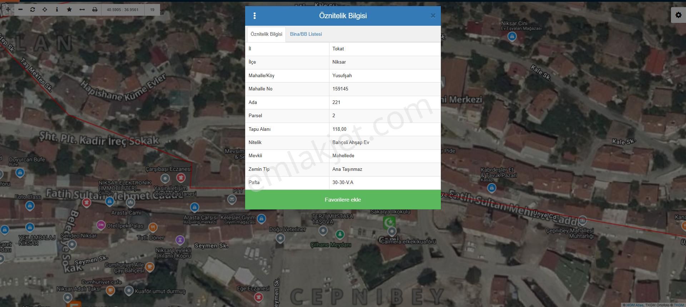The width and height of the screenshot is (686, 307).
Task: Click the Doğa Veteriner map marker
Action: coord(280,238)
